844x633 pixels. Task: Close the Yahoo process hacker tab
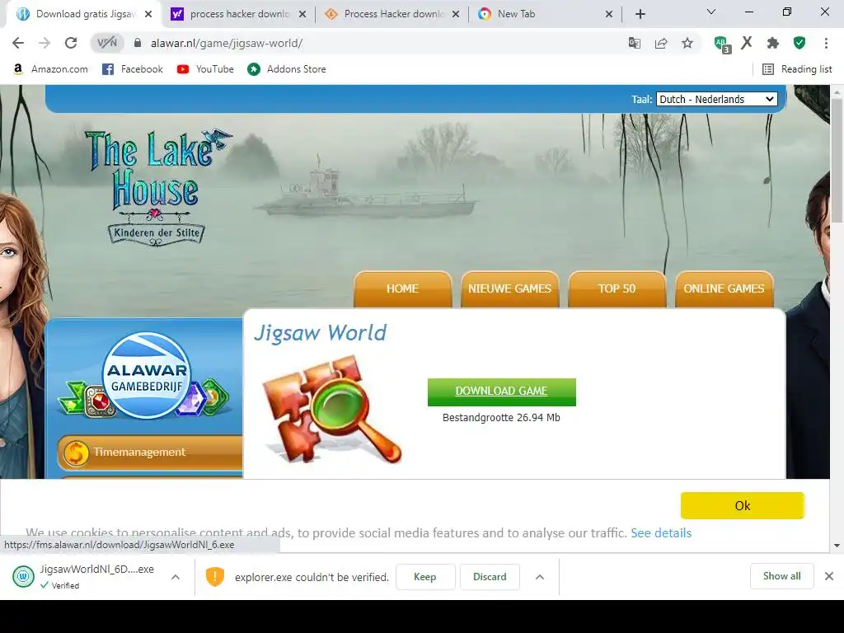(x=302, y=14)
